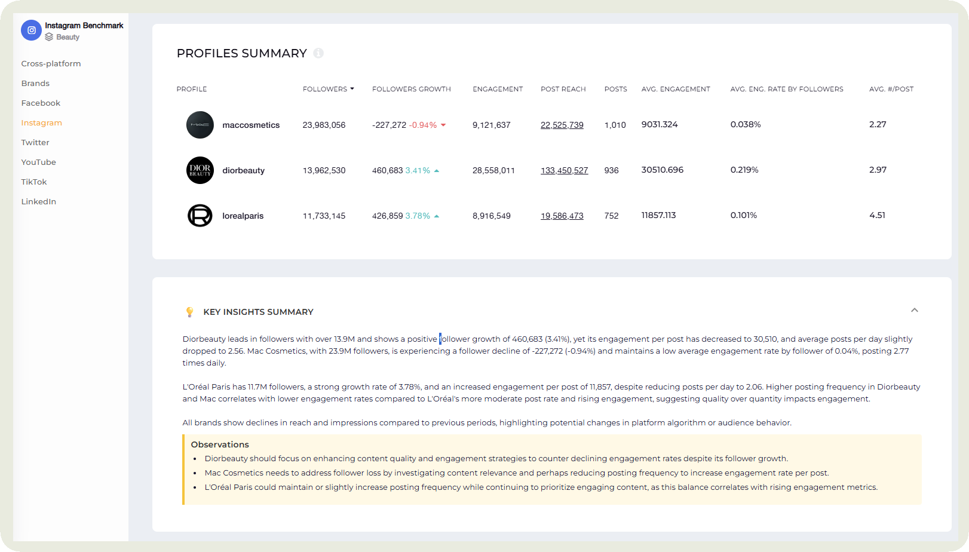Collapse the Key Insights Summary panel
This screenshot has width=969, height=552.
coord(914,310)
